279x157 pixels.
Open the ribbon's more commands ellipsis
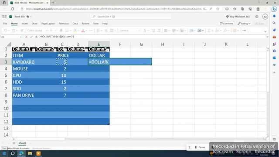(244, 31)
